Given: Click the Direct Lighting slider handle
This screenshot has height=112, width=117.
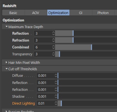Looking at the screenshot, I should (x=61, y=103).
